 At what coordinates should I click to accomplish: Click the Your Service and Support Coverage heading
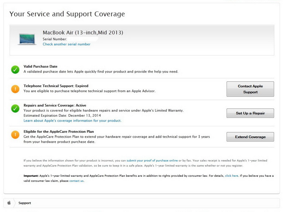(x=67, y=14)
